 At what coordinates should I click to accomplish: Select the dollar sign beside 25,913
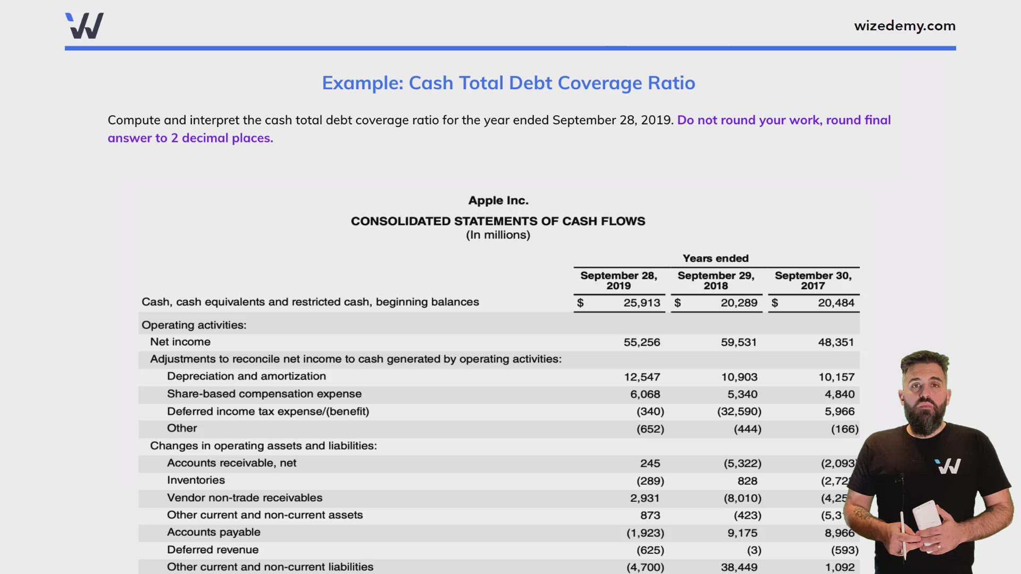coord(581,302)
